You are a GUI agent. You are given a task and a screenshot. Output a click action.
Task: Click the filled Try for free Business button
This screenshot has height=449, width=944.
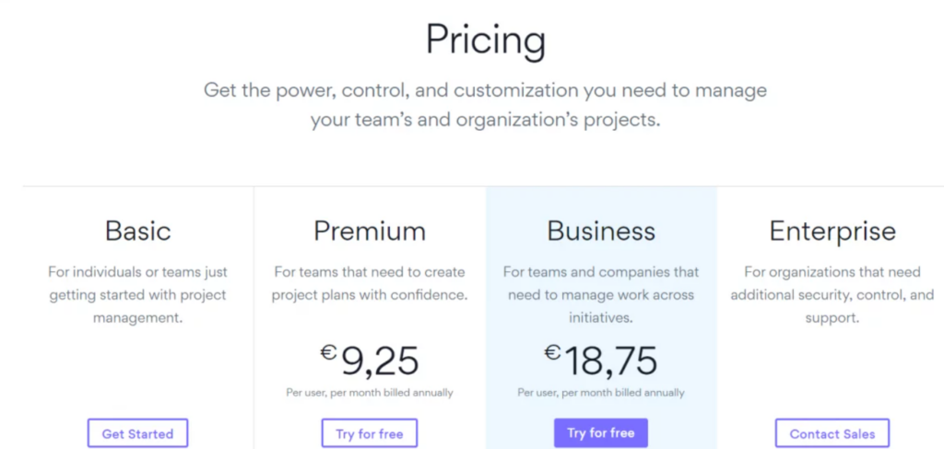pos(601,432)
